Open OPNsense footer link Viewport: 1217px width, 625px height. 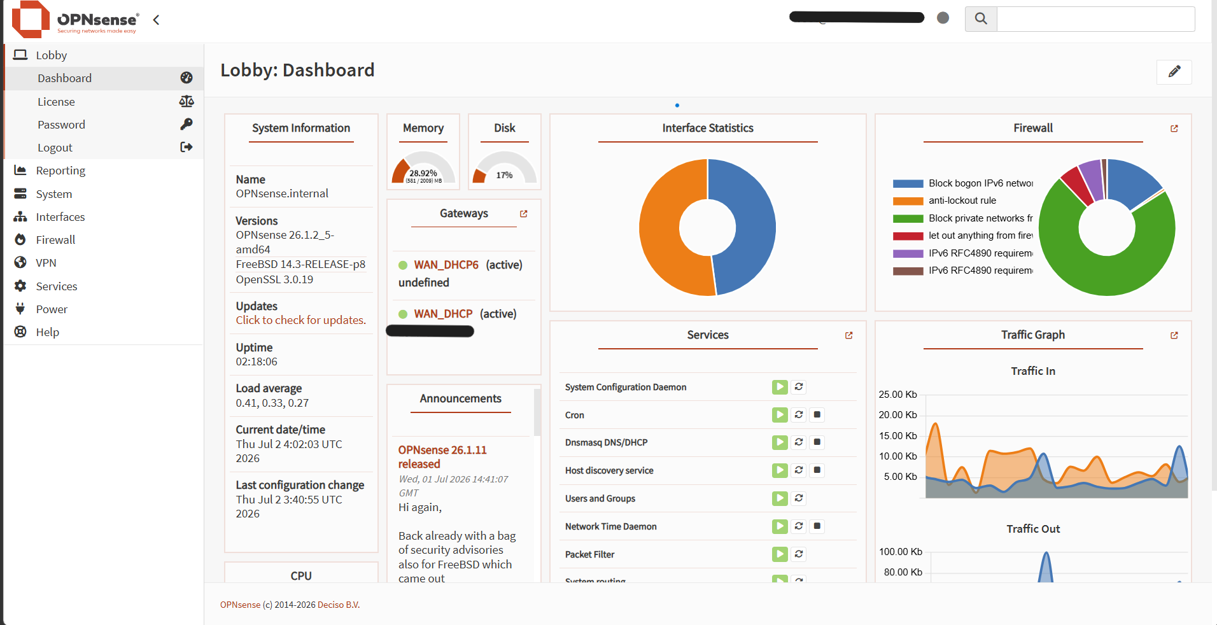click(240, 605)
